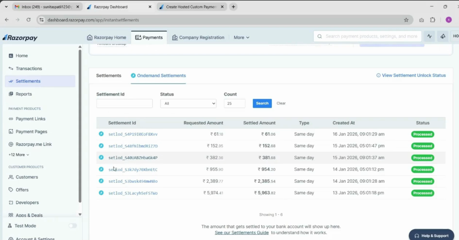The width and height of the screenshot is (459, 240).
Task: Switch to Create Hosted Custom Payment browser tab
Action: click(x=192, y=7)
